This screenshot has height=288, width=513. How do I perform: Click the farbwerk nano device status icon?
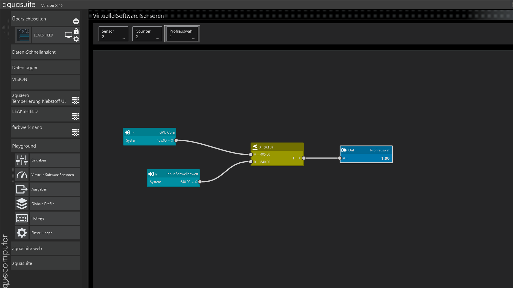point(75,132)
